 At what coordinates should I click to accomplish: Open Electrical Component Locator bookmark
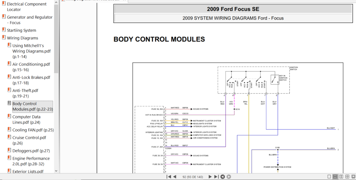[26, 7]
